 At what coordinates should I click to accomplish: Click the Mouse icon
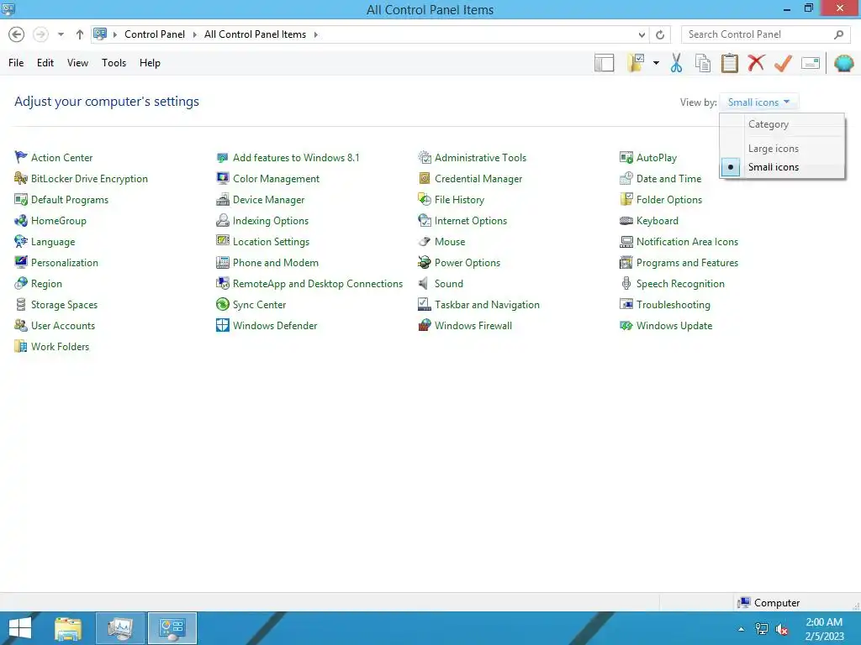[425, 241]
